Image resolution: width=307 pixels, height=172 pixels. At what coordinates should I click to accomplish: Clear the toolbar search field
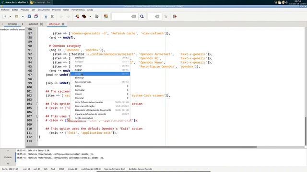pos(133,17)
